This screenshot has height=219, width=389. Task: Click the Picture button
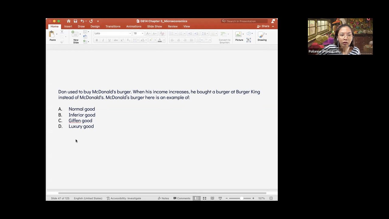(x=239, y=36)
